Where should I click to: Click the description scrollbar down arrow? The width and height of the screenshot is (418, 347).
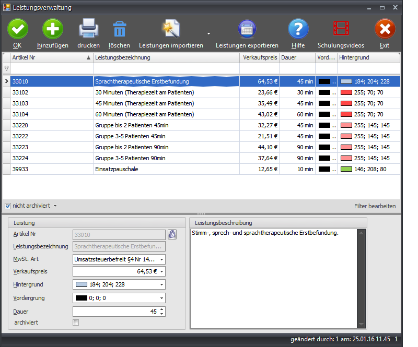362,325
